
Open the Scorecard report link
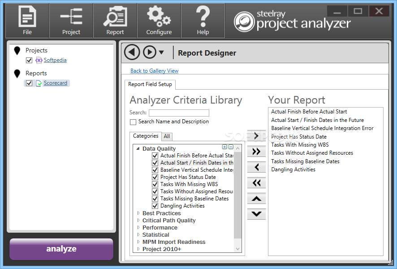tap(56, 83)
